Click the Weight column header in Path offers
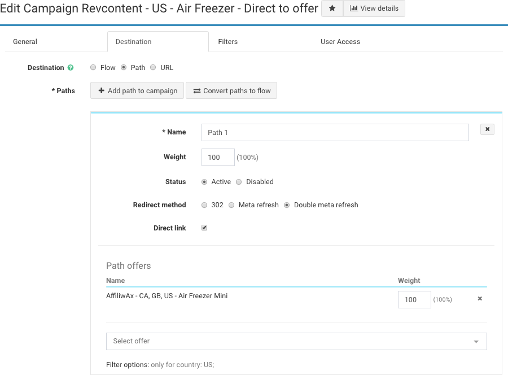The width and height of the screenshot is (508, 375). 409,281
